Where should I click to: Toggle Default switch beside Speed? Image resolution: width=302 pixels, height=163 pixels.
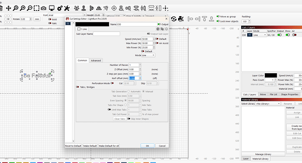coord(157,39)
